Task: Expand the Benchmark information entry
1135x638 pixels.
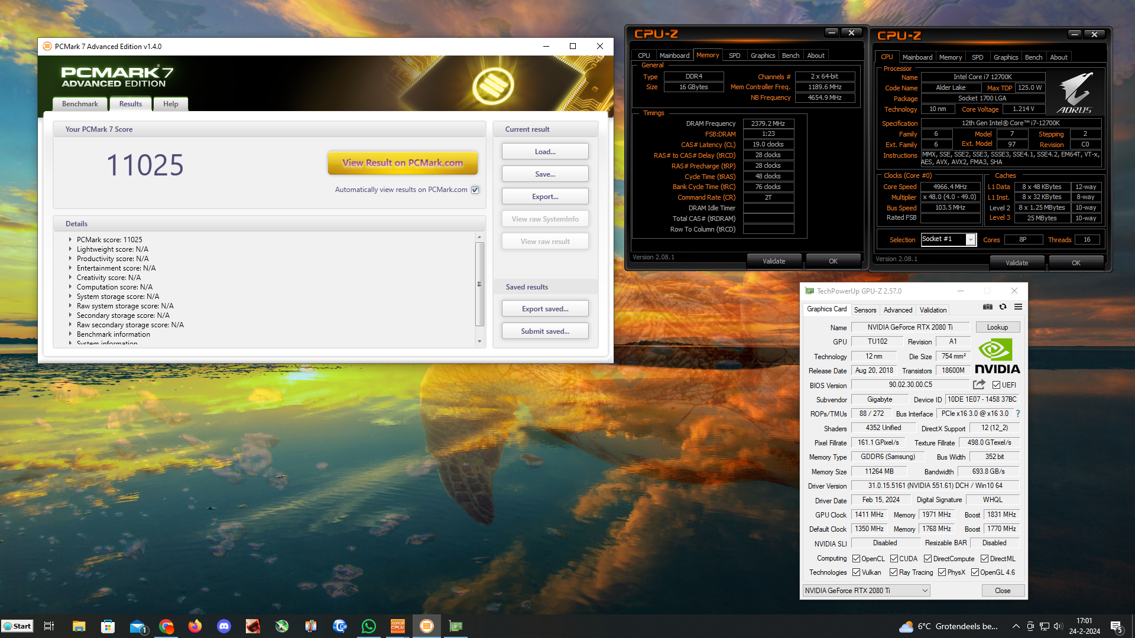Action: pyautogui.click(x=70, y=334)
